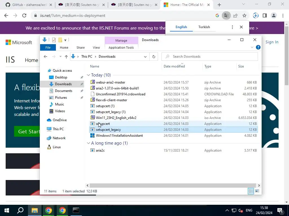
Task: Select Unconfirmed 201914.crdownload file
Action: pyautogui.click(x=121, y=94)
